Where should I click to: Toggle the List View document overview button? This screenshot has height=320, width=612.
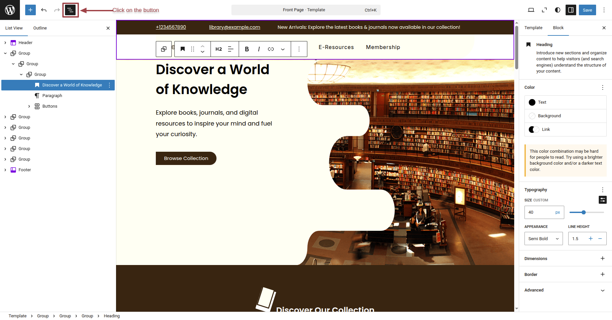click(x=70, y=10)
